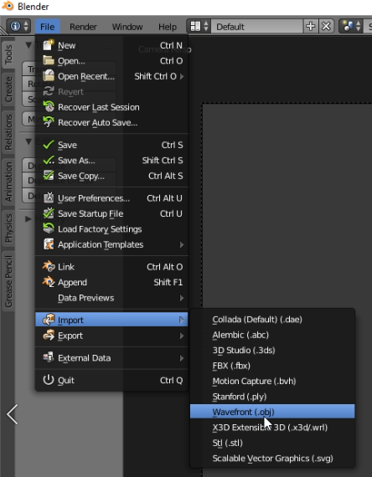Screen dimensions: 372x477
Task: Switch to the Tools tab
Action: click(x=8, y=54)
